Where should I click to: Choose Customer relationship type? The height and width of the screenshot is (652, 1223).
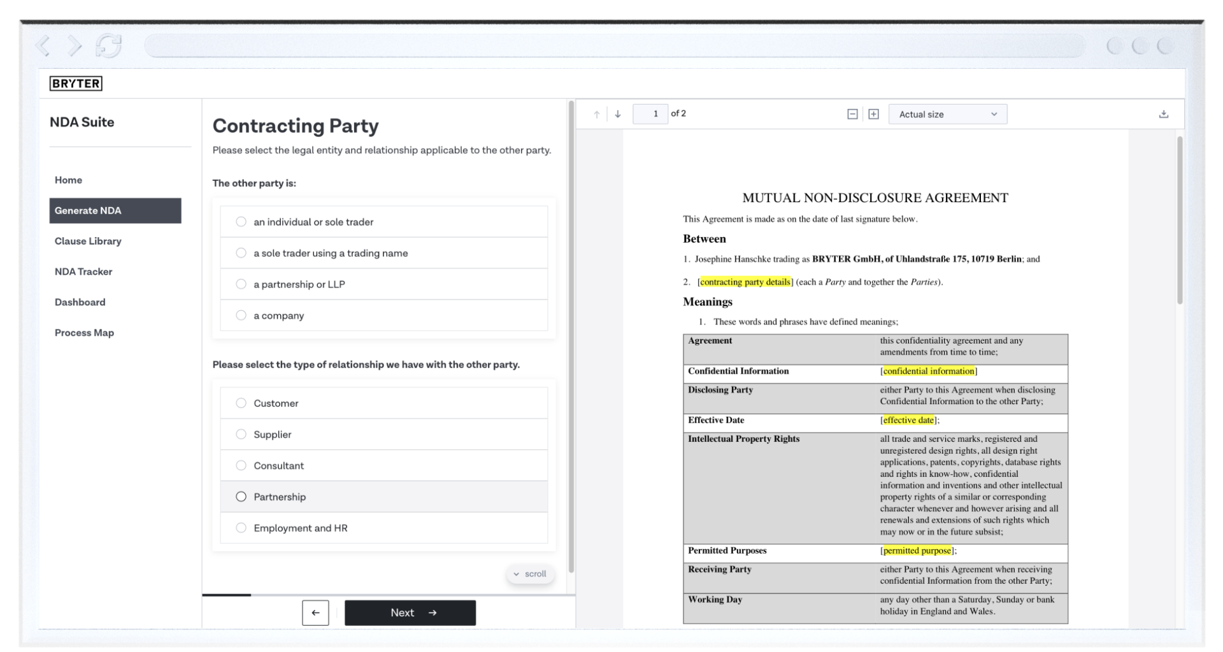384,403
